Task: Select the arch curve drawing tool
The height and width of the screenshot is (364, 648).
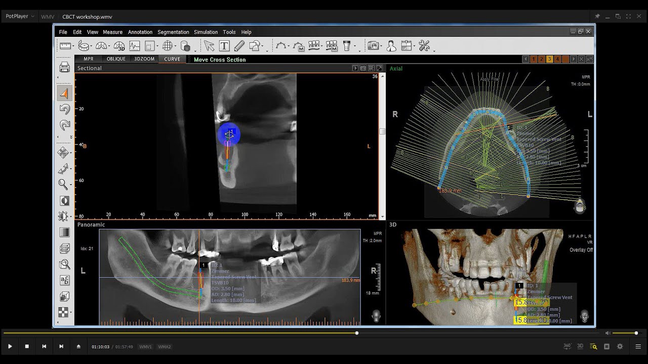Action: [x=281, y=46]
